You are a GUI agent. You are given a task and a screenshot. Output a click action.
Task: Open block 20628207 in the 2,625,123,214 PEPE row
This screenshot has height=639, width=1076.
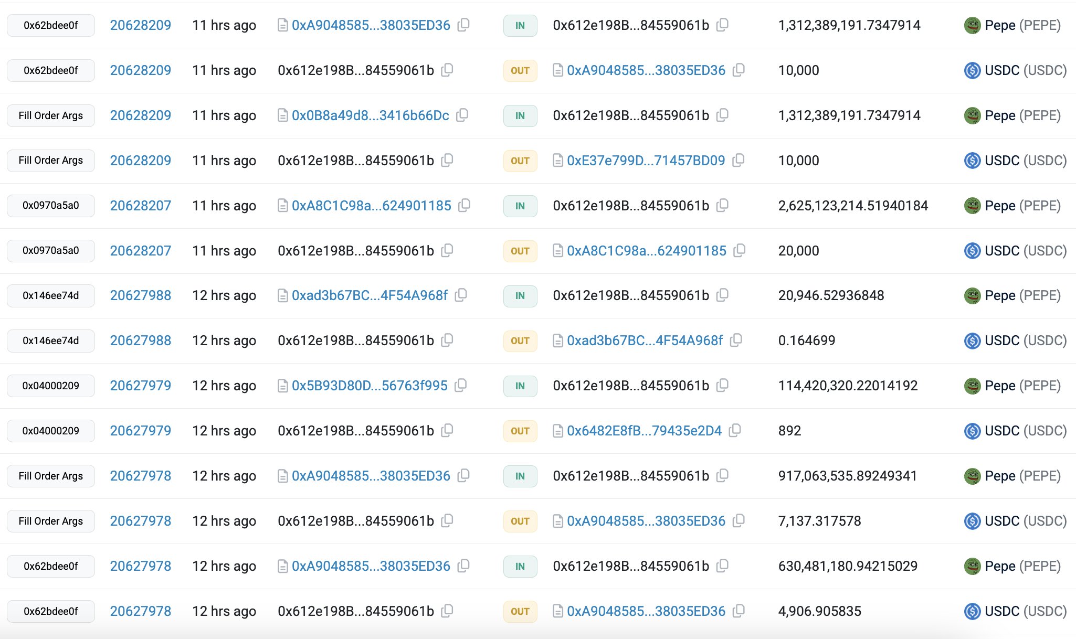point(140,206)
